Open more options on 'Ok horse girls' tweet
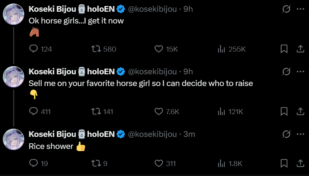The height and width of the screenshot is (176, 309). coord(300,9)
